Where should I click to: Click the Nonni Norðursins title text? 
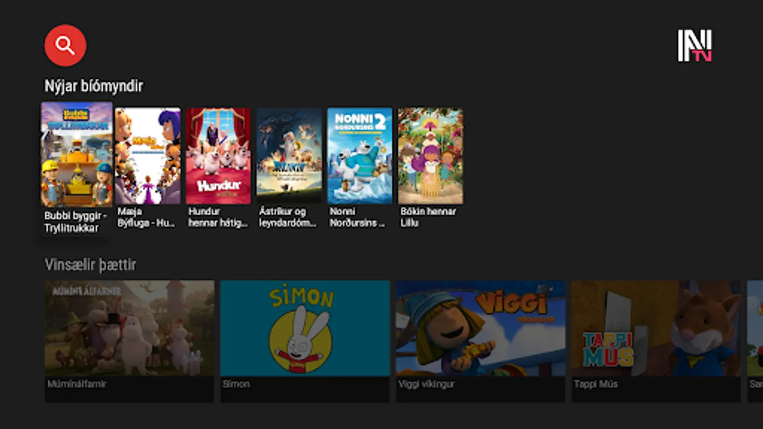(x=357, y=217)
